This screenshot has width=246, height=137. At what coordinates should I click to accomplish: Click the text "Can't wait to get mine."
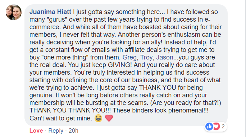[x=61, y=118]
